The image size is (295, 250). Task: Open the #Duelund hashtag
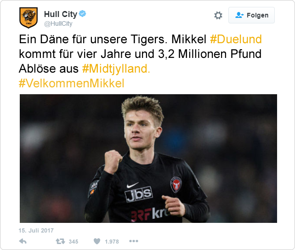(x=236, y=39)
